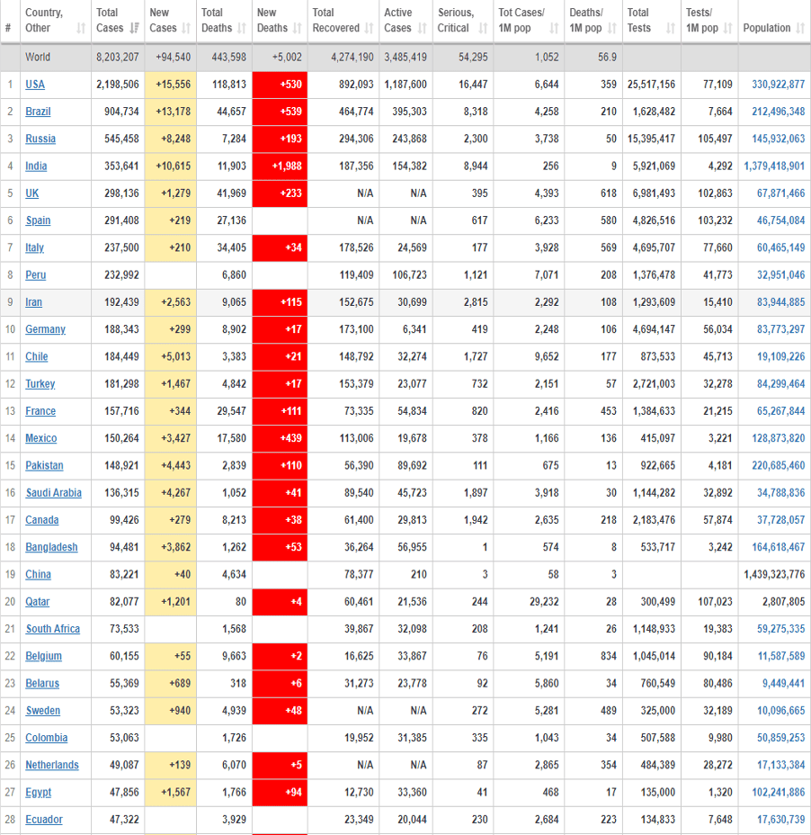Open the Pakistan country link
Screen dimensions: 811x835
(x=44, y=465)
